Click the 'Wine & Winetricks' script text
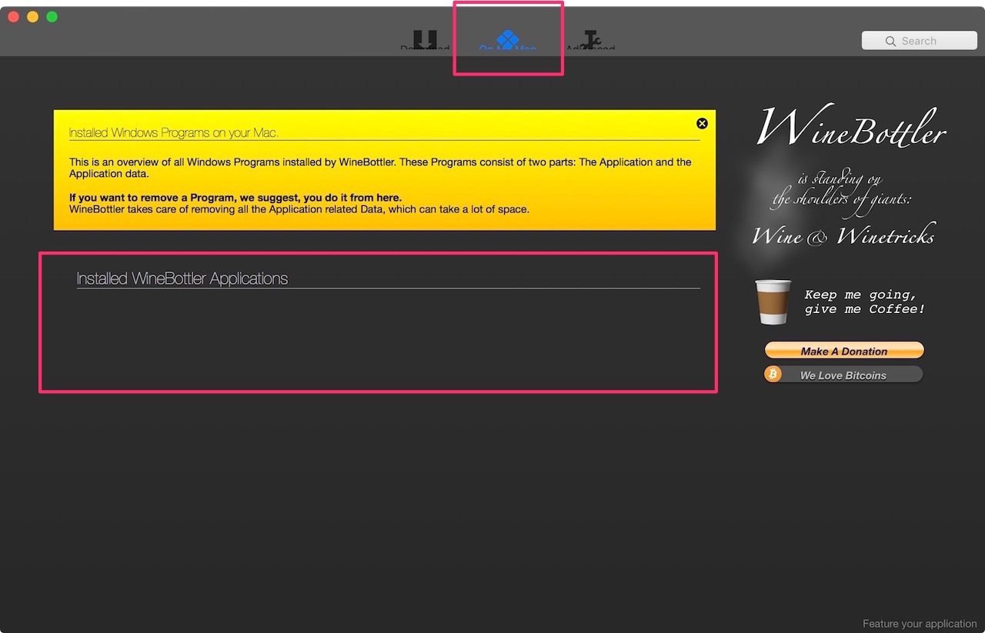 click(x=843, y=235)
